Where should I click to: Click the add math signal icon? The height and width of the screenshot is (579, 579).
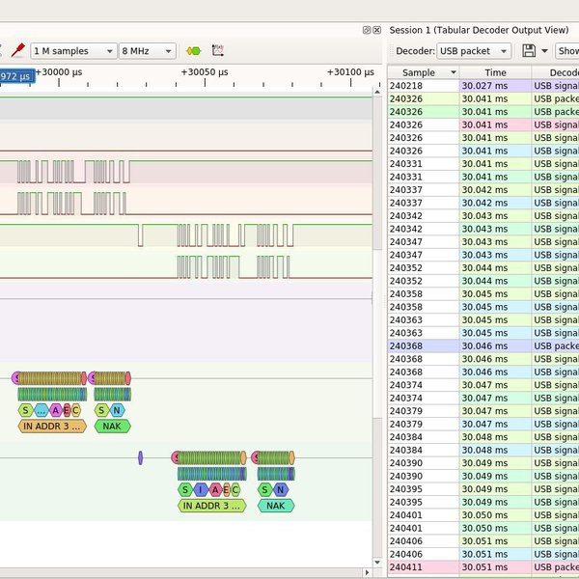[x=218, y=50]
